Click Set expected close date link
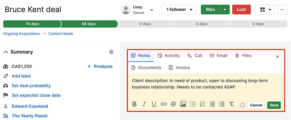The image size is (291, 120). [x=36, y=95]
